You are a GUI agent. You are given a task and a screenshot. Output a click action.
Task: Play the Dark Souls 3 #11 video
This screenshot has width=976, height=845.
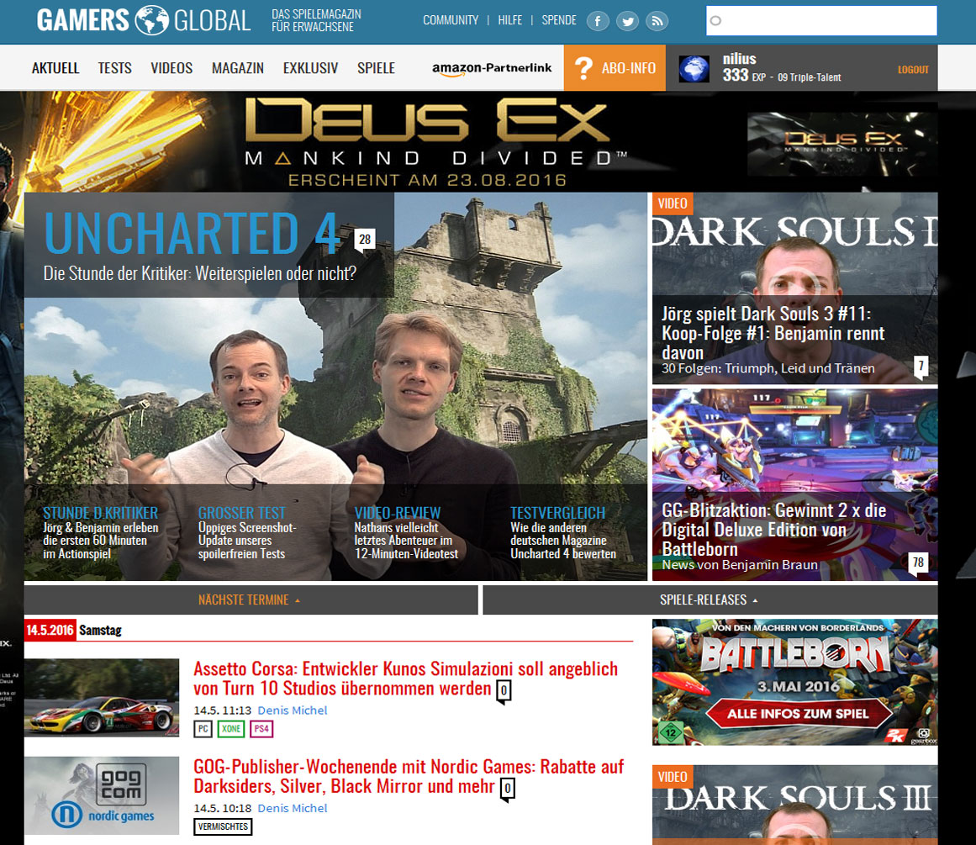794,287
